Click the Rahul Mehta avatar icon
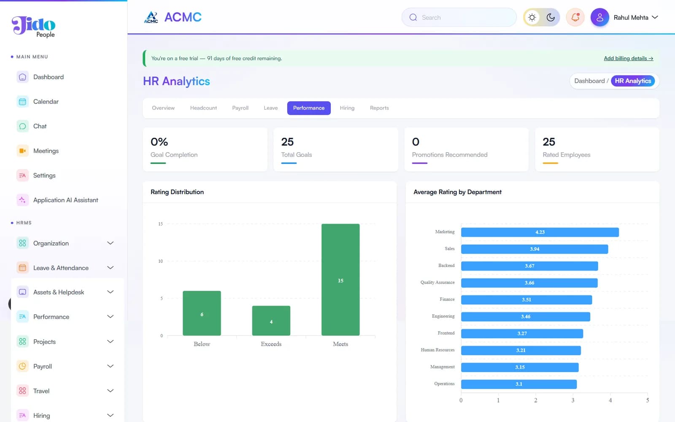 (599, 17)
